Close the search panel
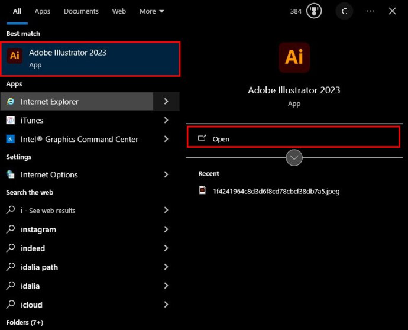This screenshot has width=408, height=330. [x=392, y=11]
